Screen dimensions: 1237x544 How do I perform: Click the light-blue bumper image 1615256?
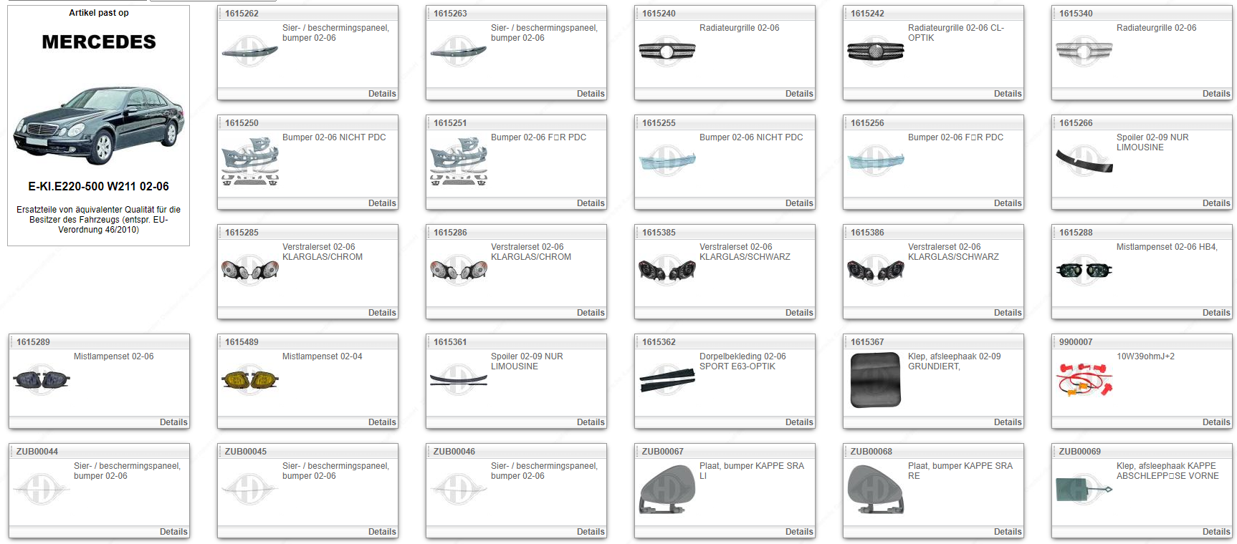tap(876, 161)
